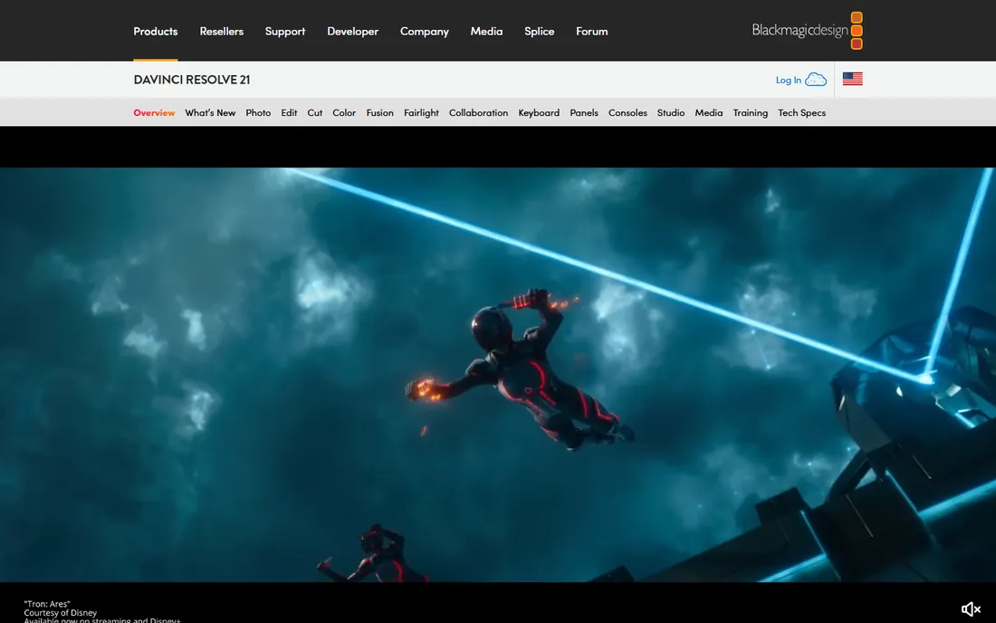The width and height of the screenshot is (996, 623).
Task: Click the DaVinci Resolve 21 title
Action: pos(192,80)
